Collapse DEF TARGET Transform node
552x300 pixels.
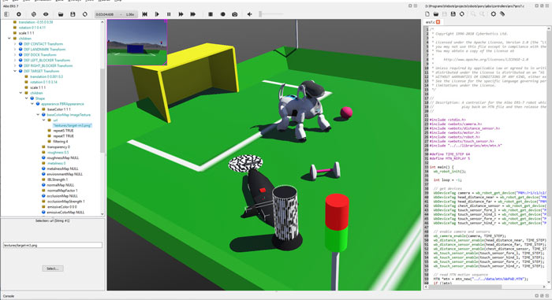point(15,71)
